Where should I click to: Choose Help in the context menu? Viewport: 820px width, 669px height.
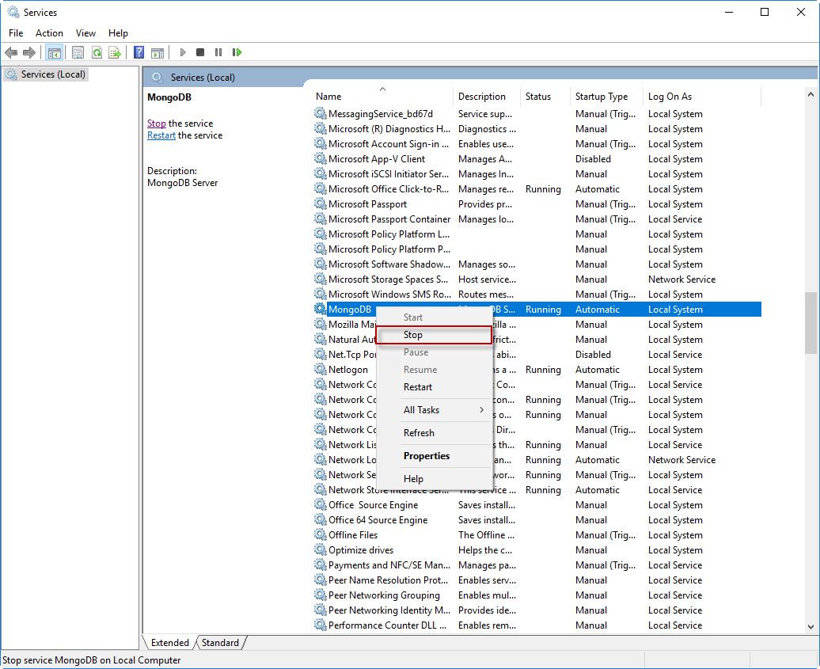(x=434, y=479)
